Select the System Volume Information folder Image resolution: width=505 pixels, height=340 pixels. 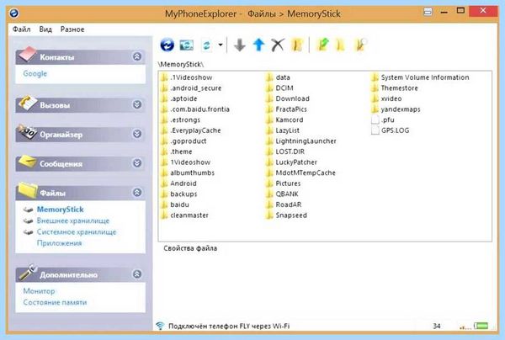420,77
